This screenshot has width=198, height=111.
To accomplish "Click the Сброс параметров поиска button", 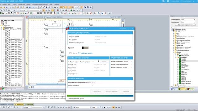I will [x=185, y=25].
